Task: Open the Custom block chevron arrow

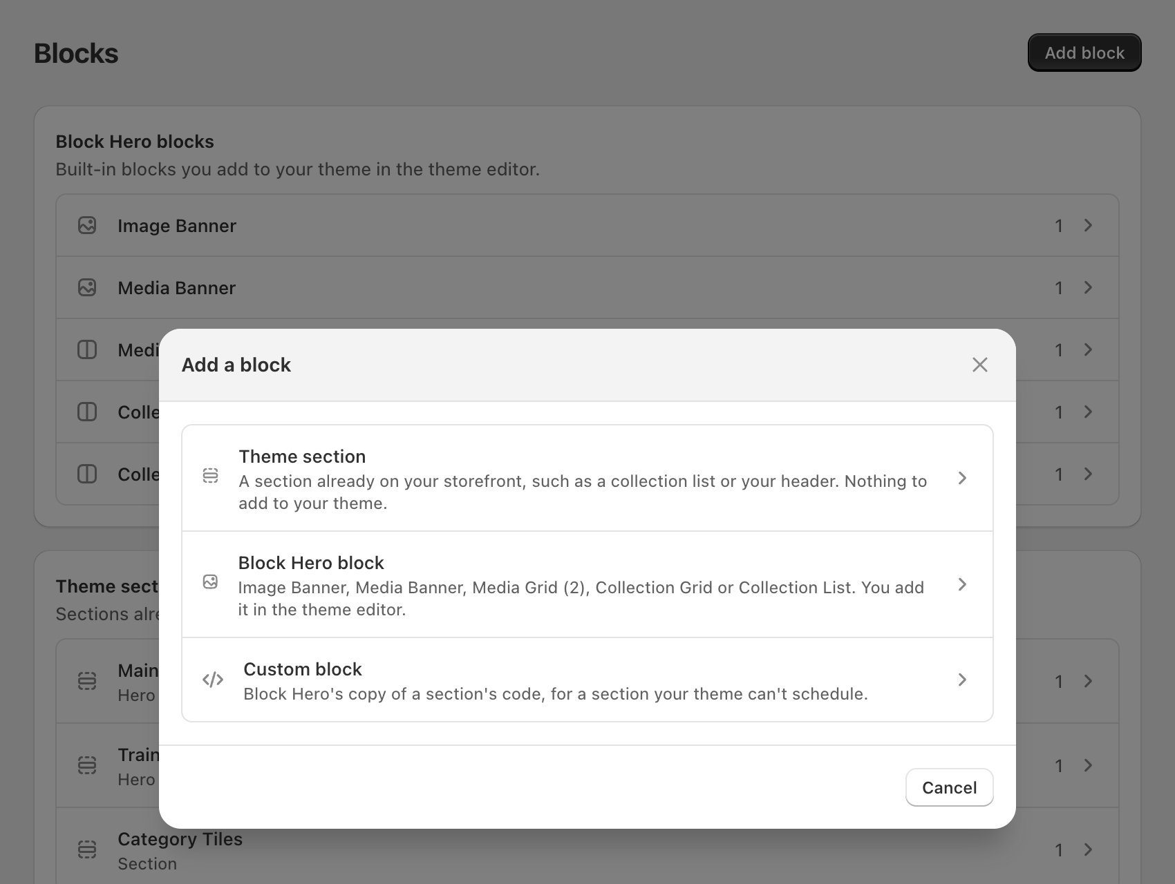Action: (x=962, y=680)
